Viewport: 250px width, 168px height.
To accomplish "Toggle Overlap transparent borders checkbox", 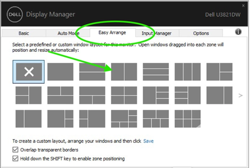I will (15, 150).
